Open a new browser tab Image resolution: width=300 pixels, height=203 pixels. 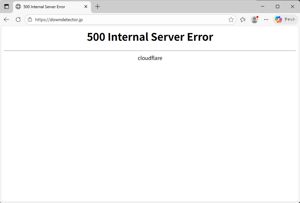click(97, 7)
